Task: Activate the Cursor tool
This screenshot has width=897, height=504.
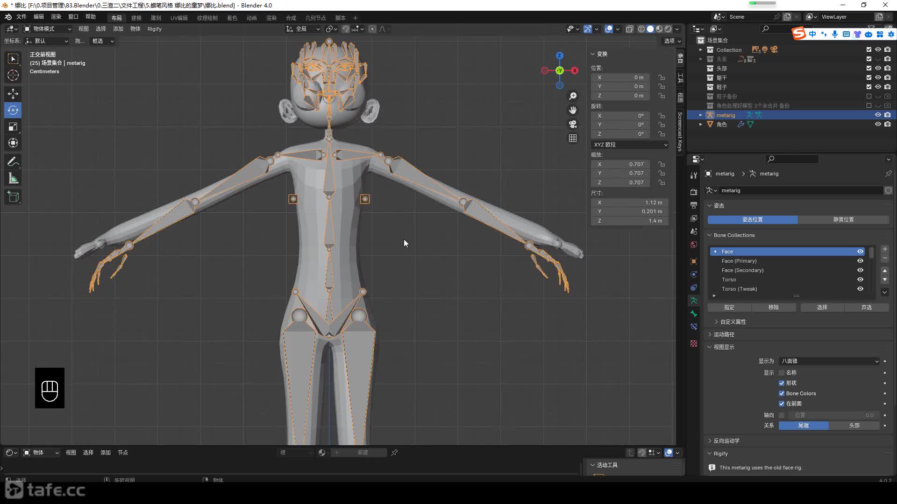Action: point(13,75)
